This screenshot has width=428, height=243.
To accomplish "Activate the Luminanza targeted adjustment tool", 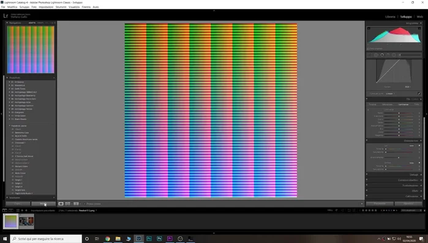I will click(x=368, y=110).
